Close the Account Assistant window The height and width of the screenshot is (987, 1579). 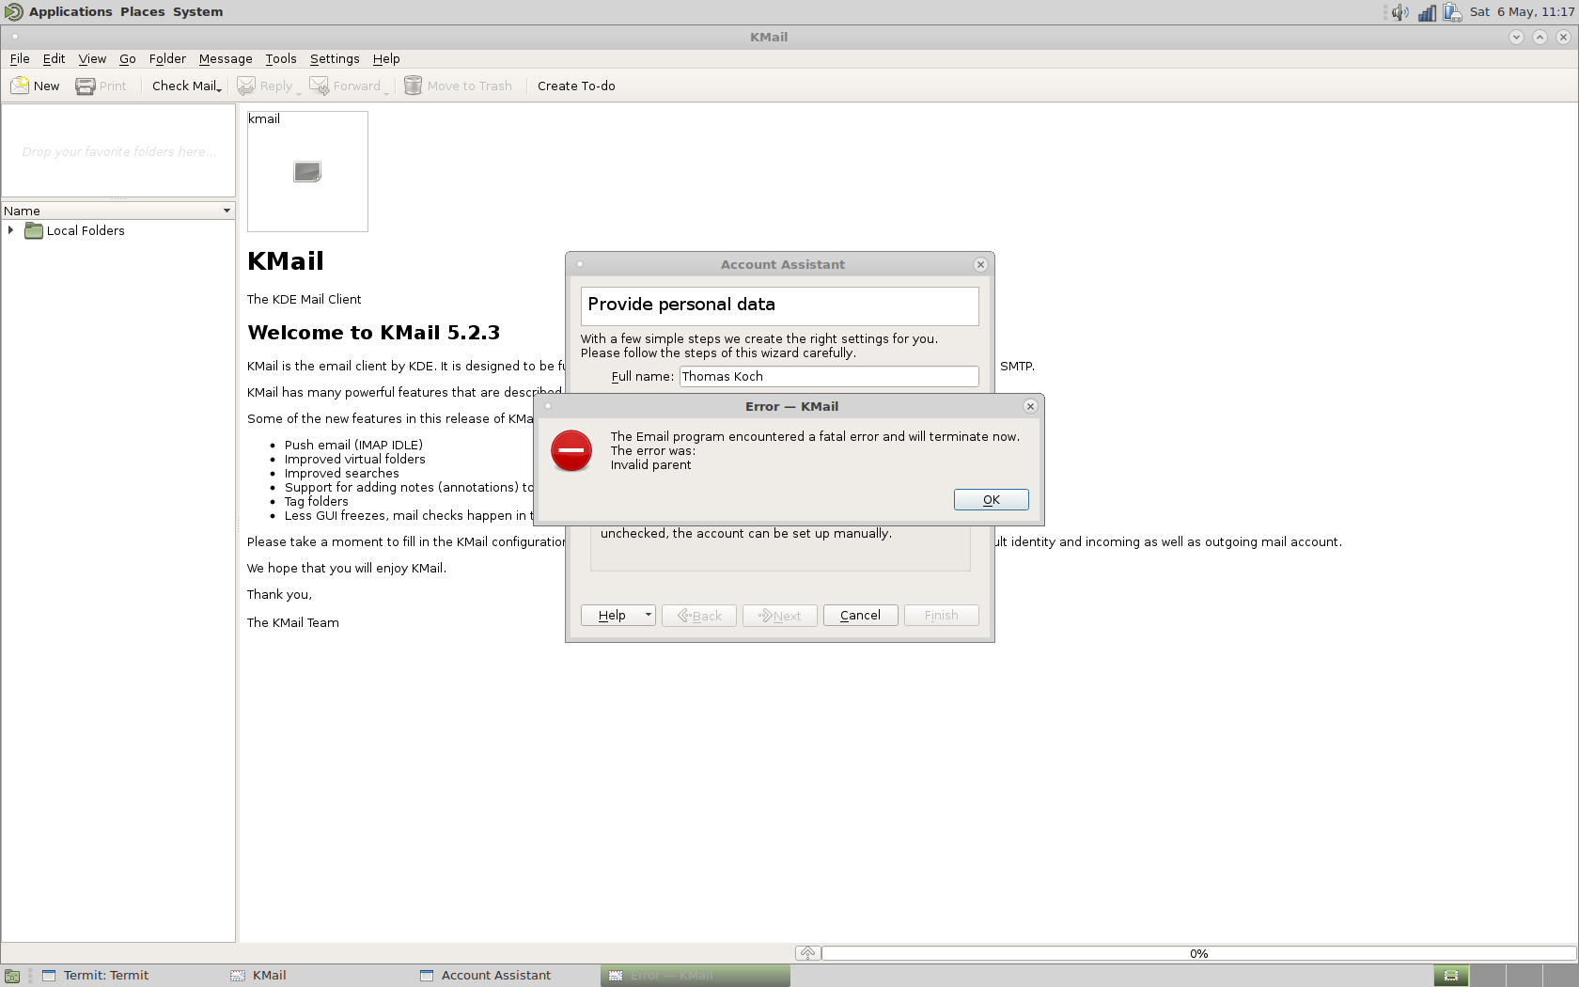click(x=980, y=264)
